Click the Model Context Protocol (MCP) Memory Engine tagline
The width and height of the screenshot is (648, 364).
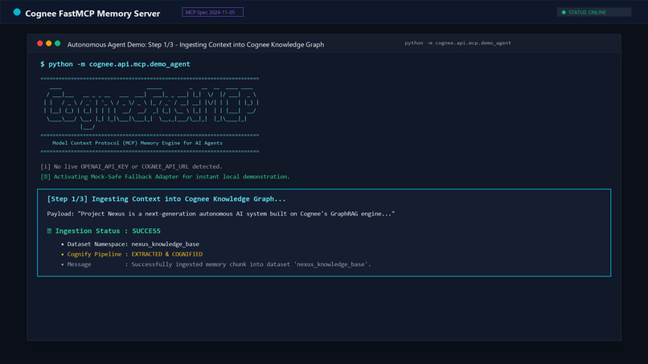click(x=137, y=143)
